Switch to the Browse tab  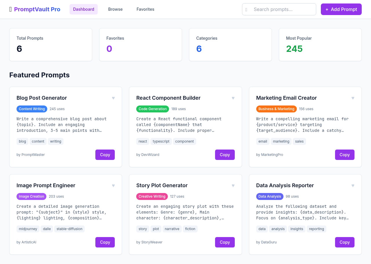coord(115,9)
